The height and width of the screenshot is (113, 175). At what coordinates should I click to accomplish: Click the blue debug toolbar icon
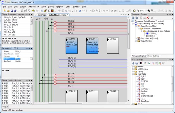point(80,11)
